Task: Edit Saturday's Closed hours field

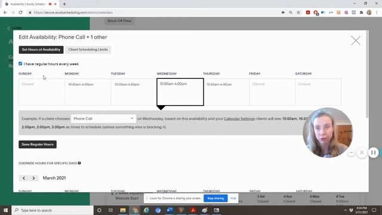Action: [318, 92]
